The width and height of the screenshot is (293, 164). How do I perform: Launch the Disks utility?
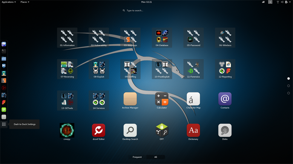click(x=225, y=132)
